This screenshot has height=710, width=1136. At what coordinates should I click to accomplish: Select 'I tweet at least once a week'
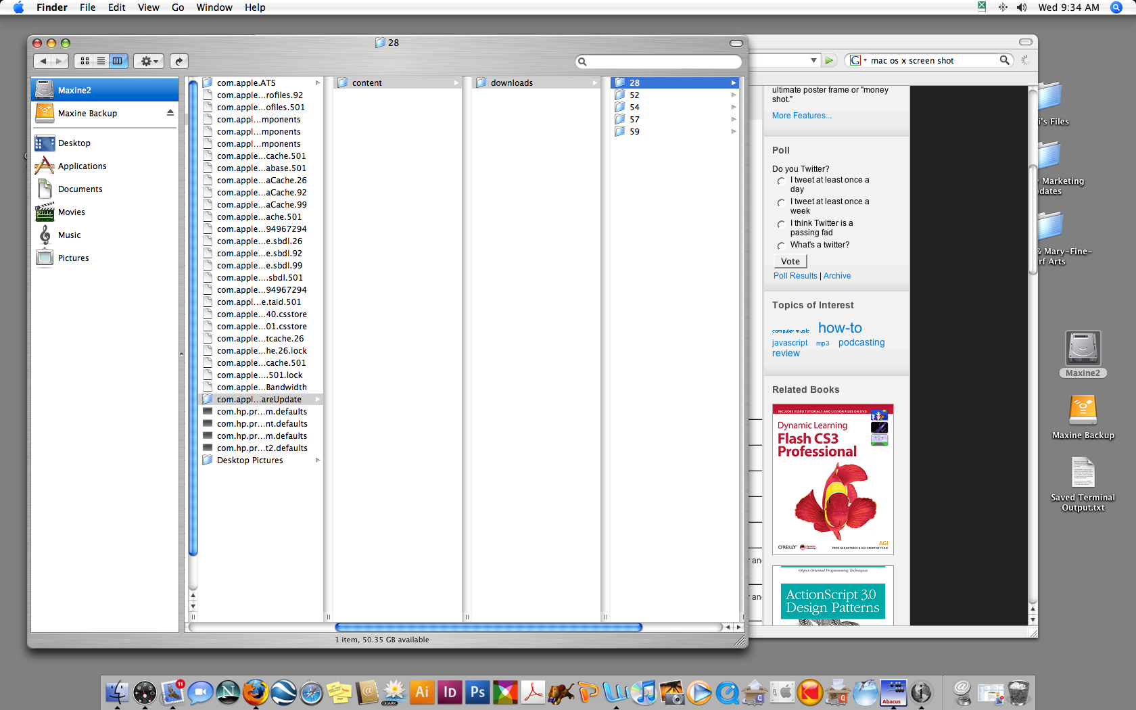(x=781, y=202)
